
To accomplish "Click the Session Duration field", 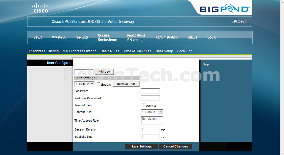I will [x=150, y=129].
